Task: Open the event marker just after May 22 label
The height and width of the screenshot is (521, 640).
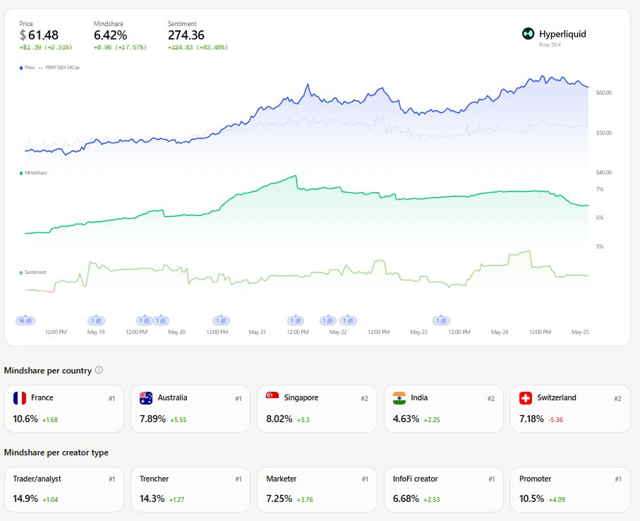Action: (x=348, y=321)
